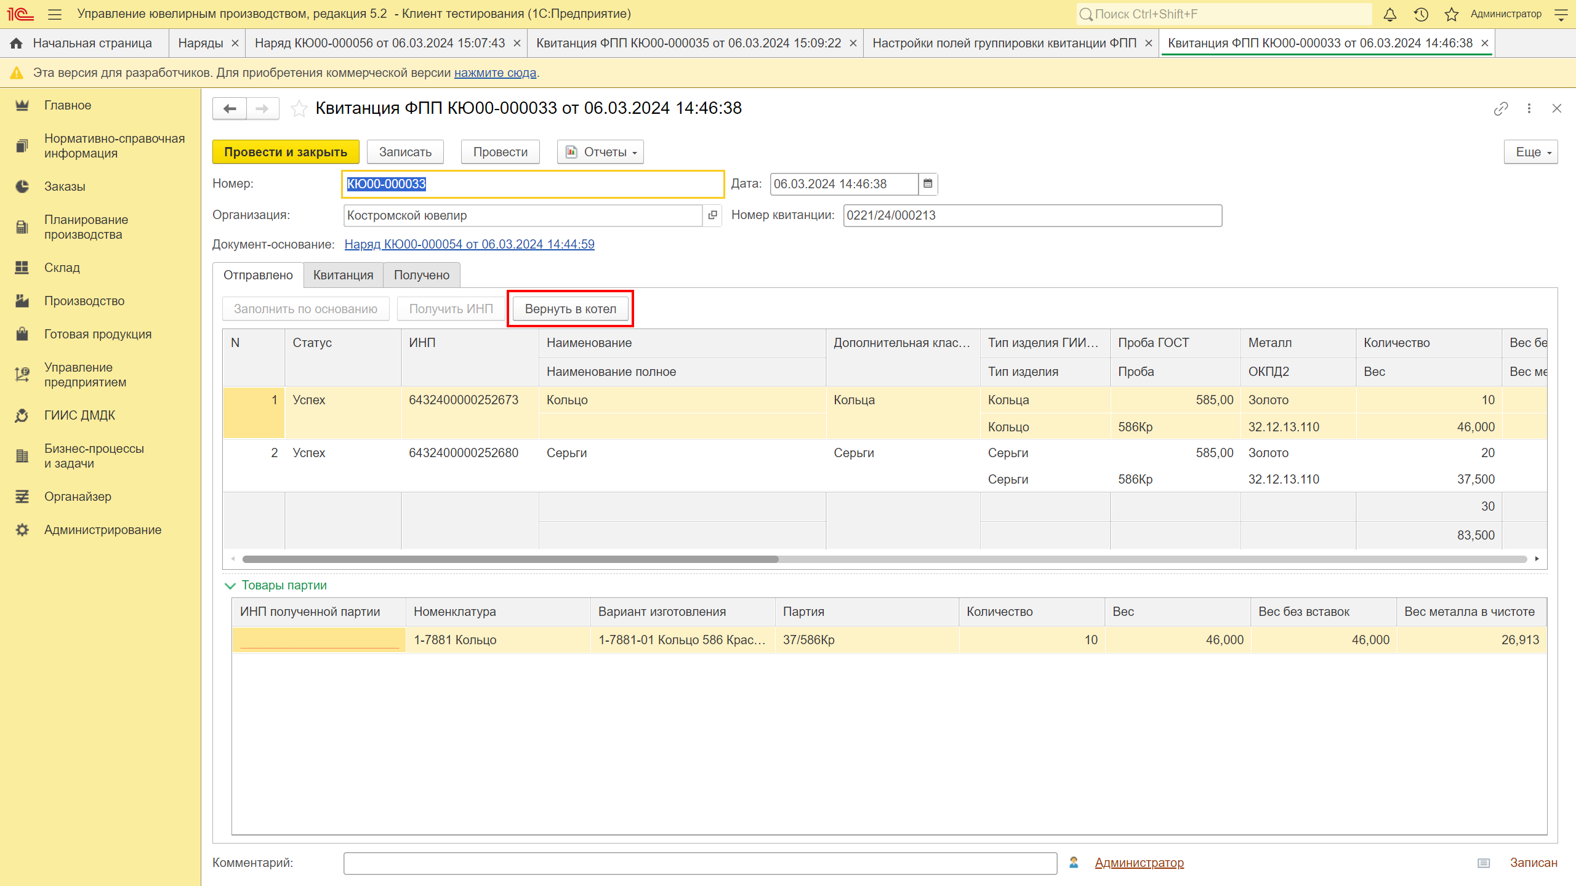Open Администрирование section in sidebar
The height and width of the screenshot is (886, 1576).
click(x=101, y=530)
